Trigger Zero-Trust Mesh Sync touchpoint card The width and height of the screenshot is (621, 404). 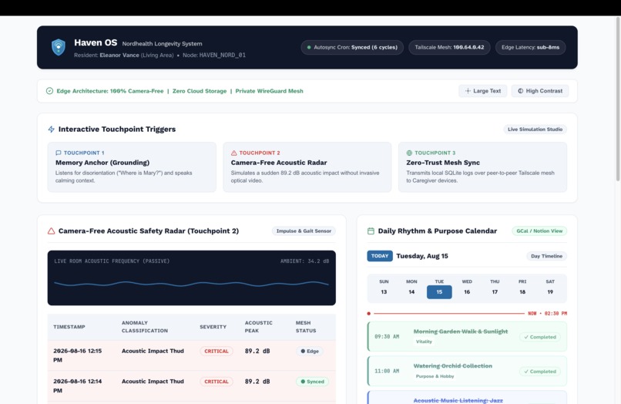coord(482,167)
